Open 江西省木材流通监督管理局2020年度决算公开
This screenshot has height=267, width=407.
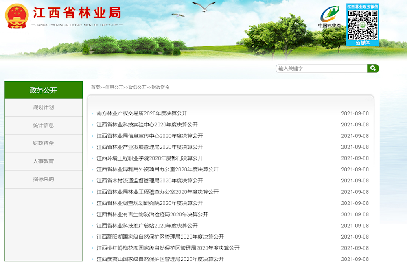pos(149,181)
